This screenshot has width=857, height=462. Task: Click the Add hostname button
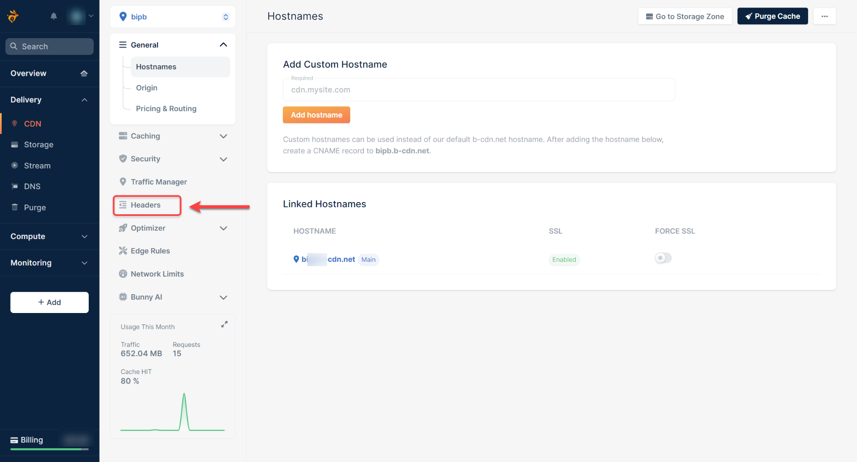click(x=316, y=115)
